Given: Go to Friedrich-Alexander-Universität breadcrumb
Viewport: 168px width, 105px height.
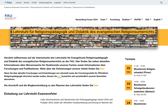Looking at the screenshot, I should tap(16, 7).
